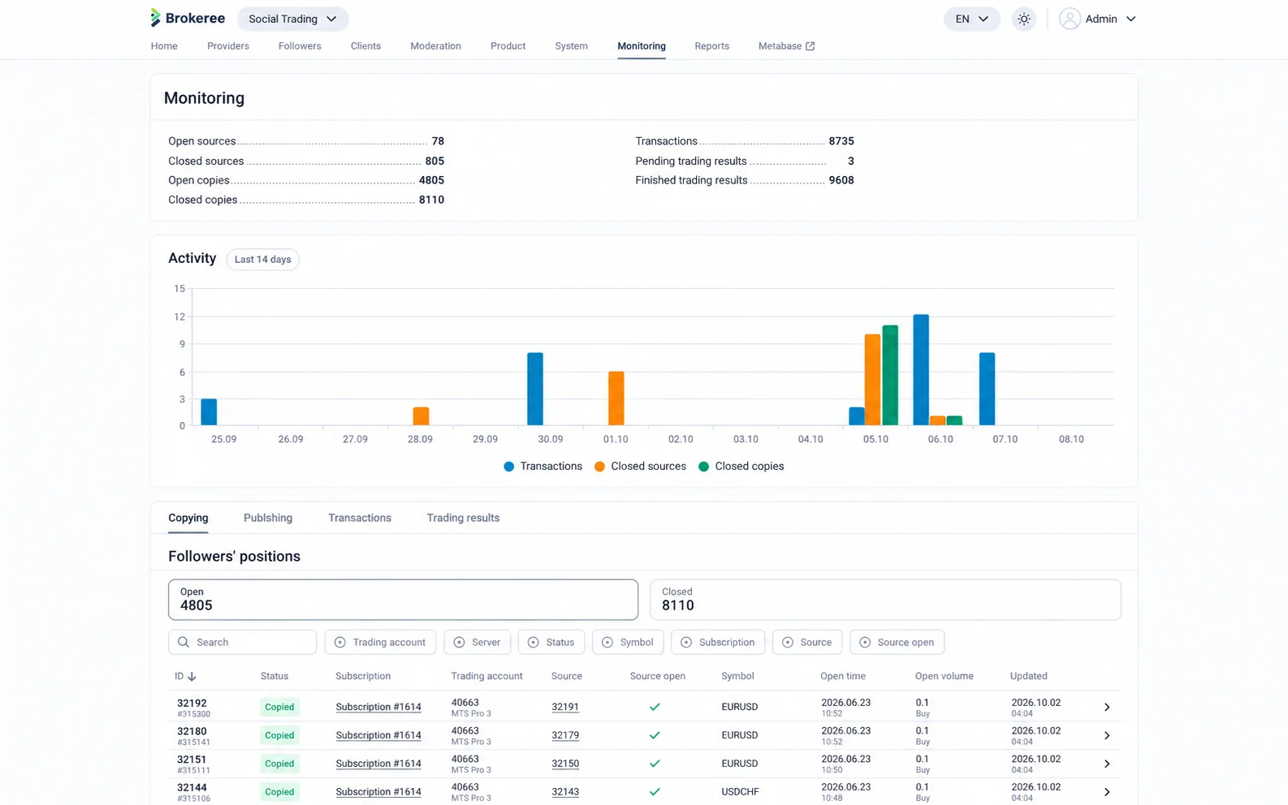
Task: Go to the Providers menu
Action: [x=228, y=46]
